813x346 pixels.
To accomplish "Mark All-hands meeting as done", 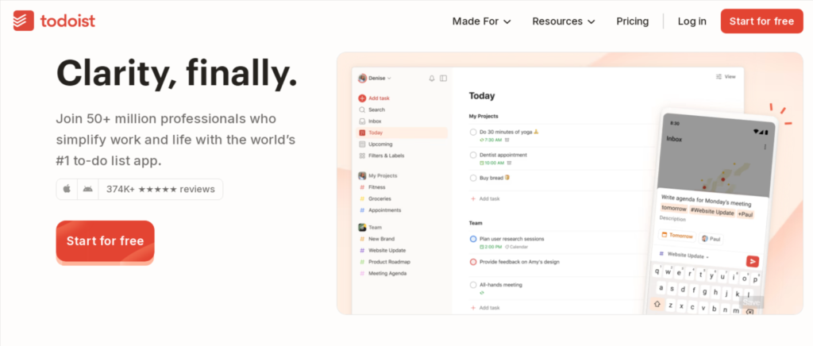I will pyautogui.click(x=473, y=285).
